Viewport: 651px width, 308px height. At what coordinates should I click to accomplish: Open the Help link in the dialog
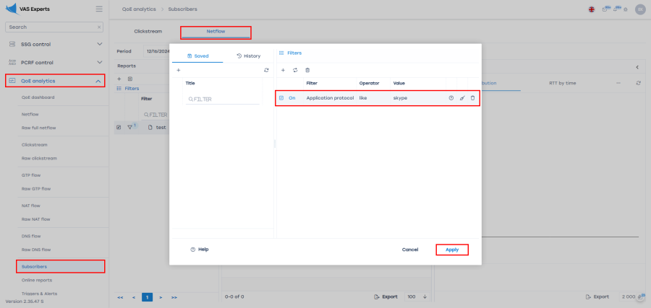pos(199,249)
